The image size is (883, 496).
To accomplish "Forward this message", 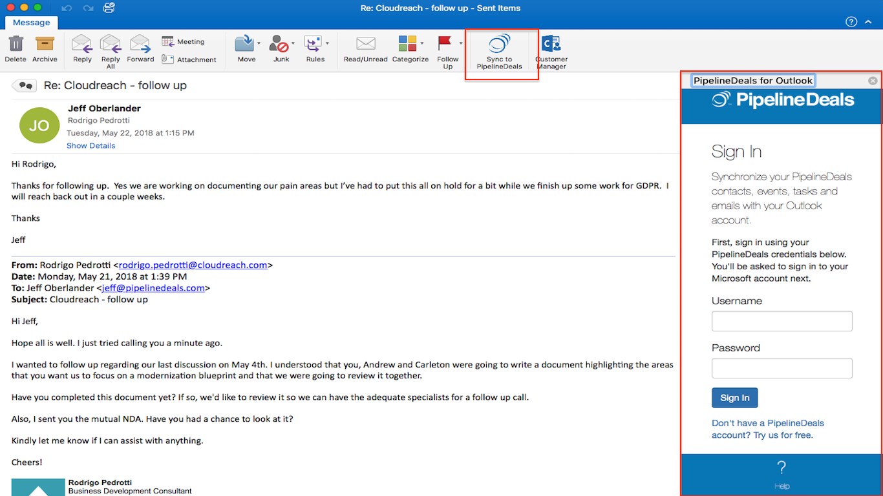I will (x=140, y=49).
